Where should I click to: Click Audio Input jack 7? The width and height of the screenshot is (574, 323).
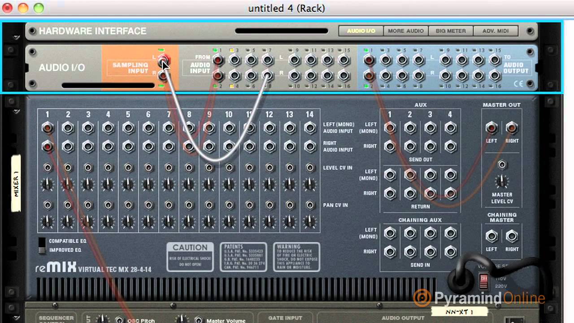pos(268,60)
